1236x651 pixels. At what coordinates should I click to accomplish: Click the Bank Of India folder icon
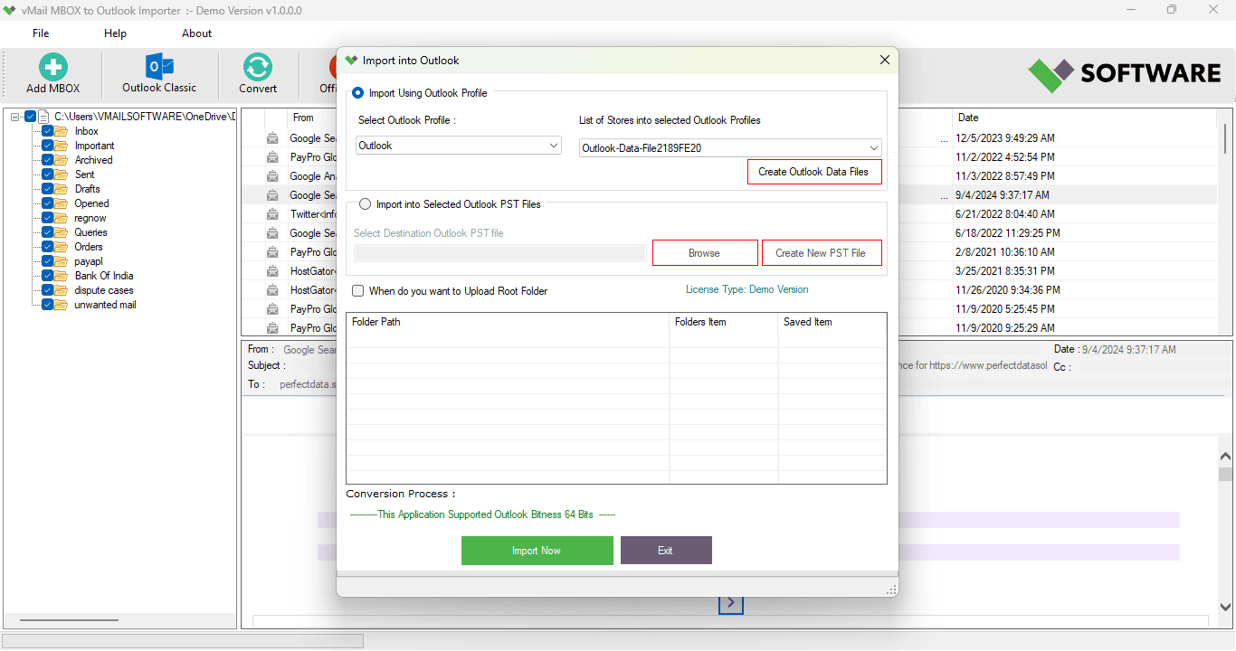pos(62,276)
